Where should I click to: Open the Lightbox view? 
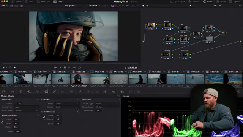[235, 2]
